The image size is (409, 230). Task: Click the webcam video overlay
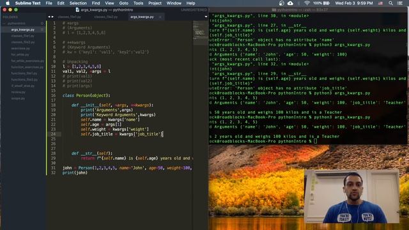point(351,196)
